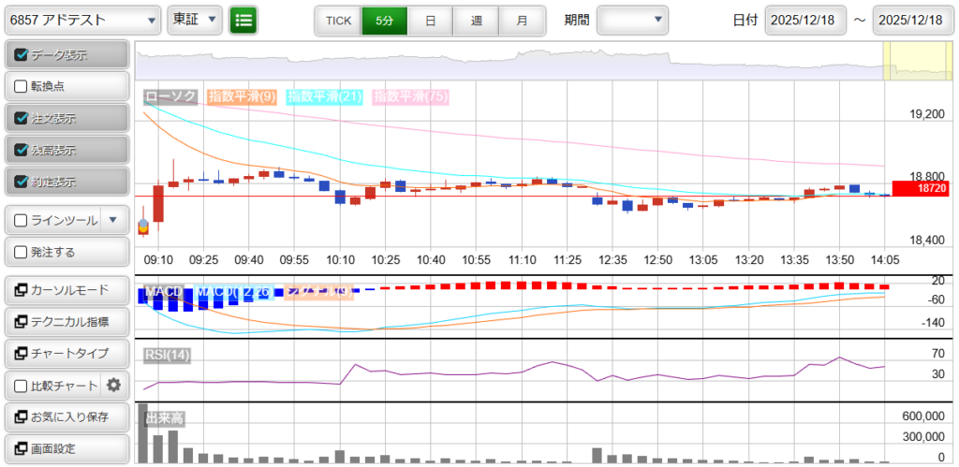Uncheck the データ表示 checkbox
Image resolution: width=959 pixels, height=467 pixels.
(22, 55)
